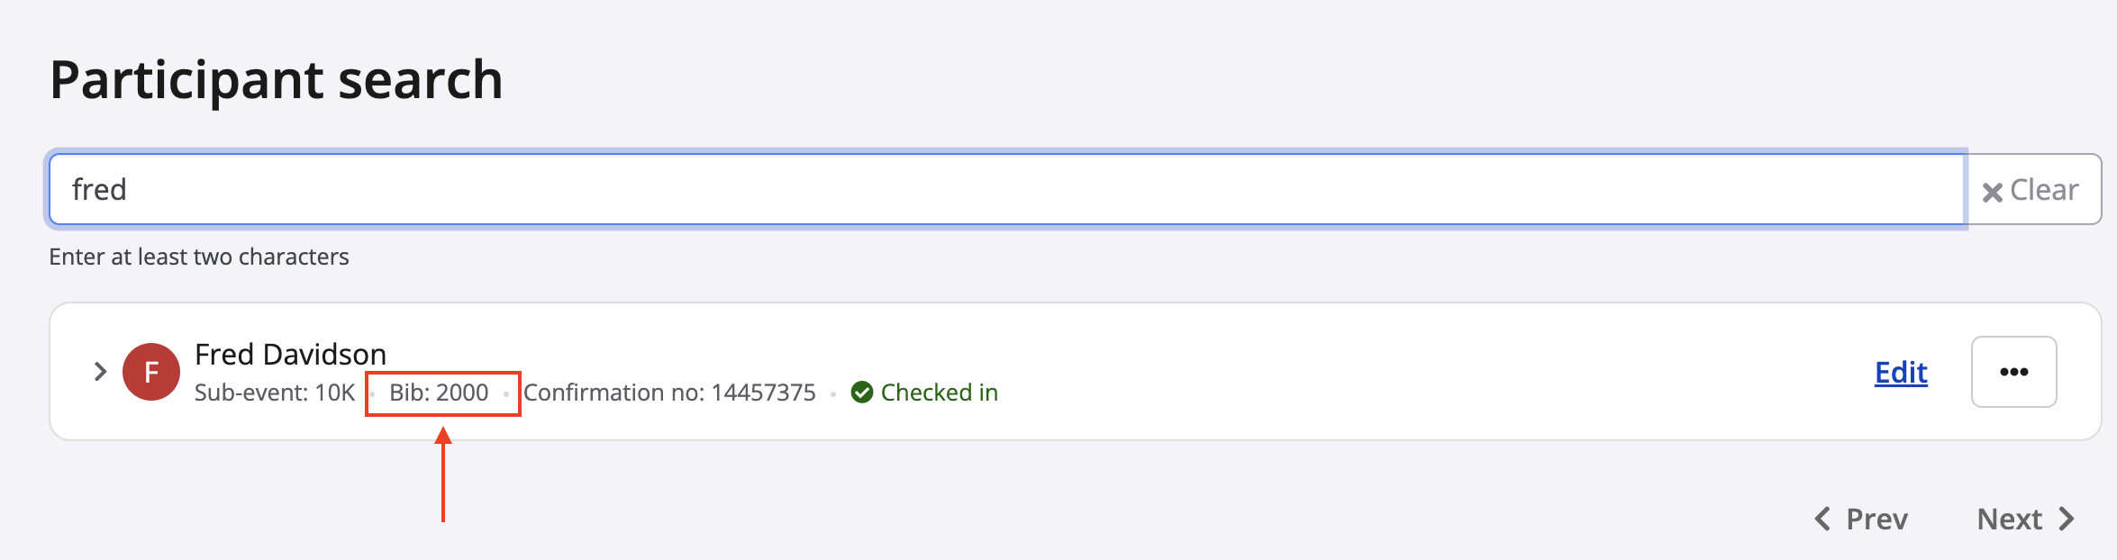The height and width of the screenshot is (560, 2117).
Task: Expand Fred Davidson's participant row chevron
Action: (100, 372)
